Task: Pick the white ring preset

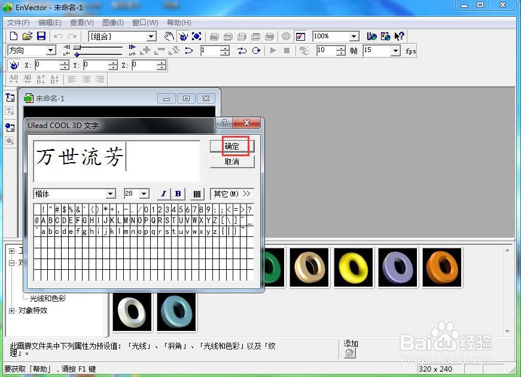Action: [132, 312]
